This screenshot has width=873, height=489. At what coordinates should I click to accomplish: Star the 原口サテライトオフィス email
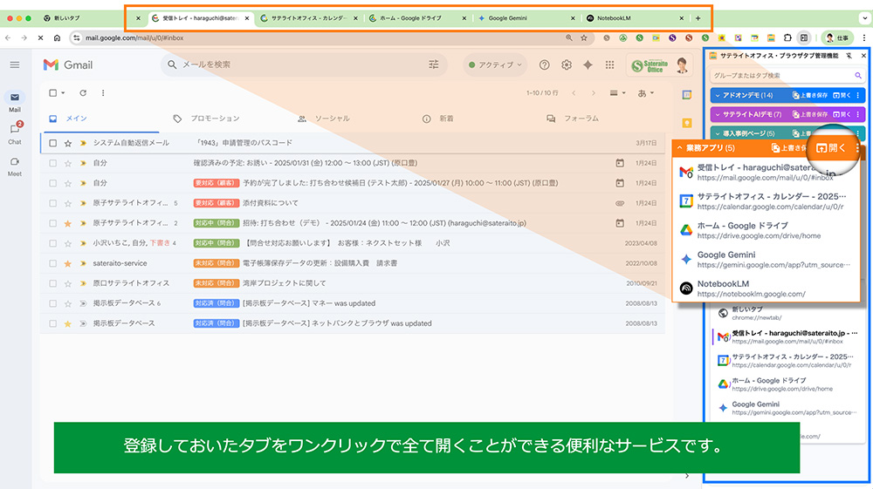point(68,283)
